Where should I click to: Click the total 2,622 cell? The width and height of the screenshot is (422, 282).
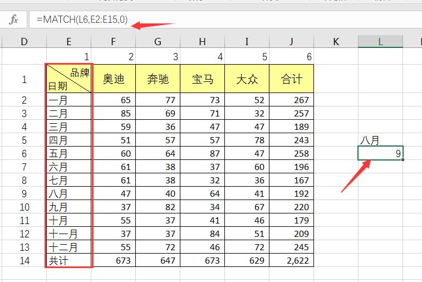tap(292, 260)
